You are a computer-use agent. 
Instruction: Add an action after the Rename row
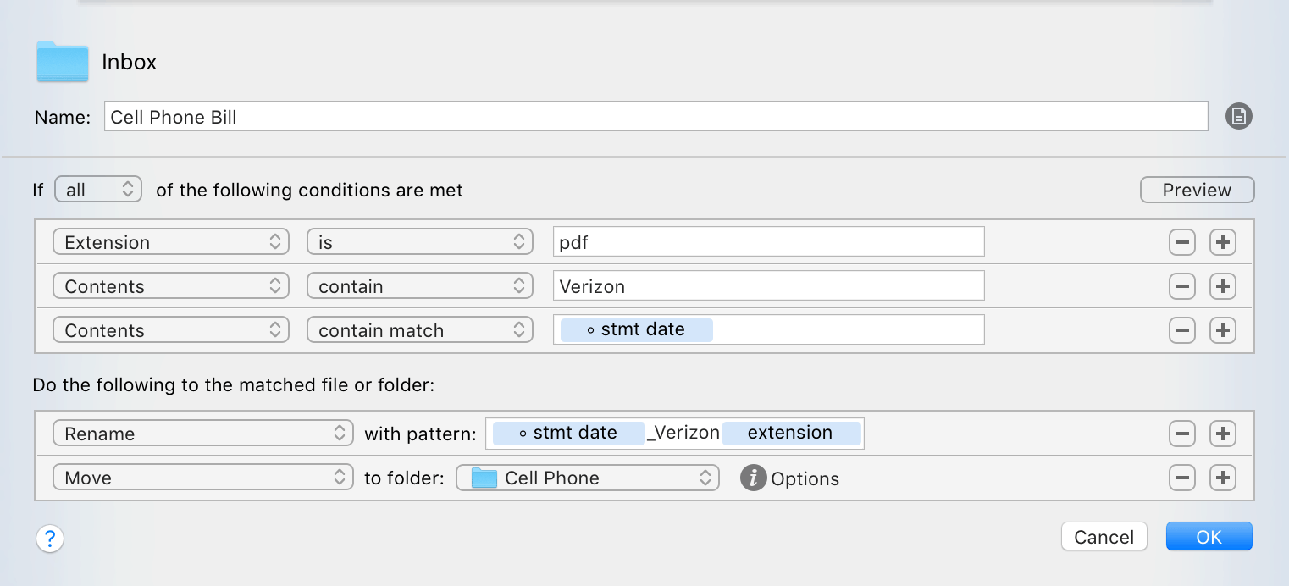(1222, 434)
